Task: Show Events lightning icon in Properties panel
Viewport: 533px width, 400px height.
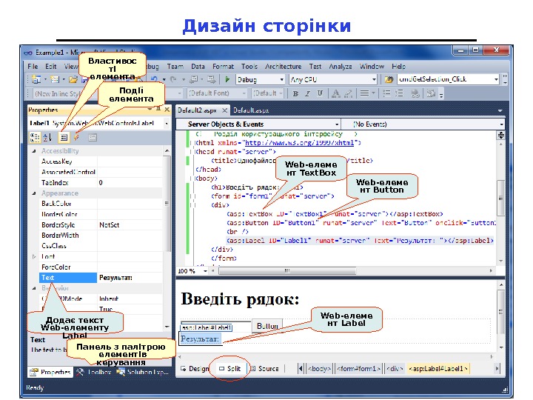Action: (76, 138)
